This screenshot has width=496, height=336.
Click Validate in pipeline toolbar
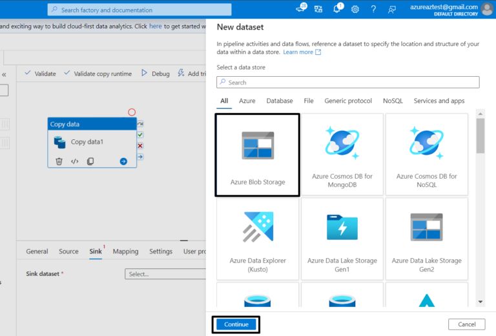(40, 74)
